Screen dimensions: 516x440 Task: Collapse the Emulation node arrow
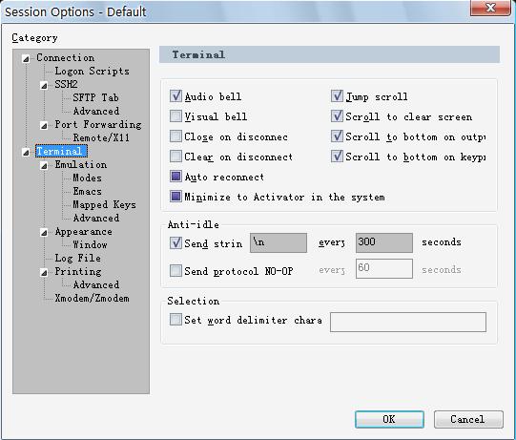click(x=44, y=166)
